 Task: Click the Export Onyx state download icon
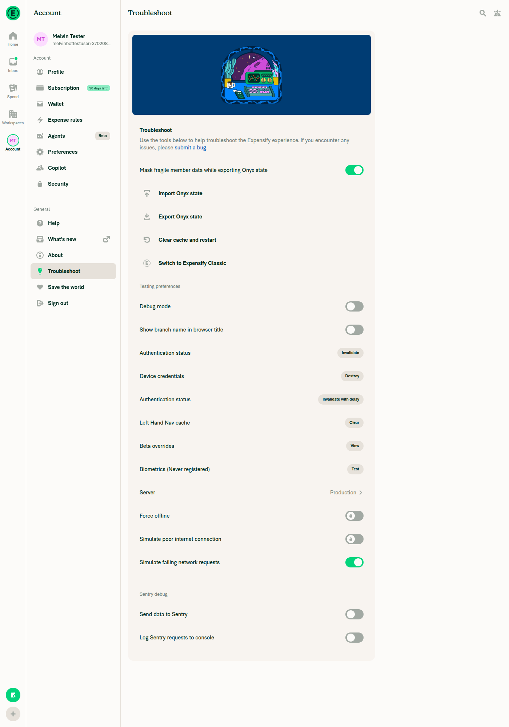click(x=147, y=217)
